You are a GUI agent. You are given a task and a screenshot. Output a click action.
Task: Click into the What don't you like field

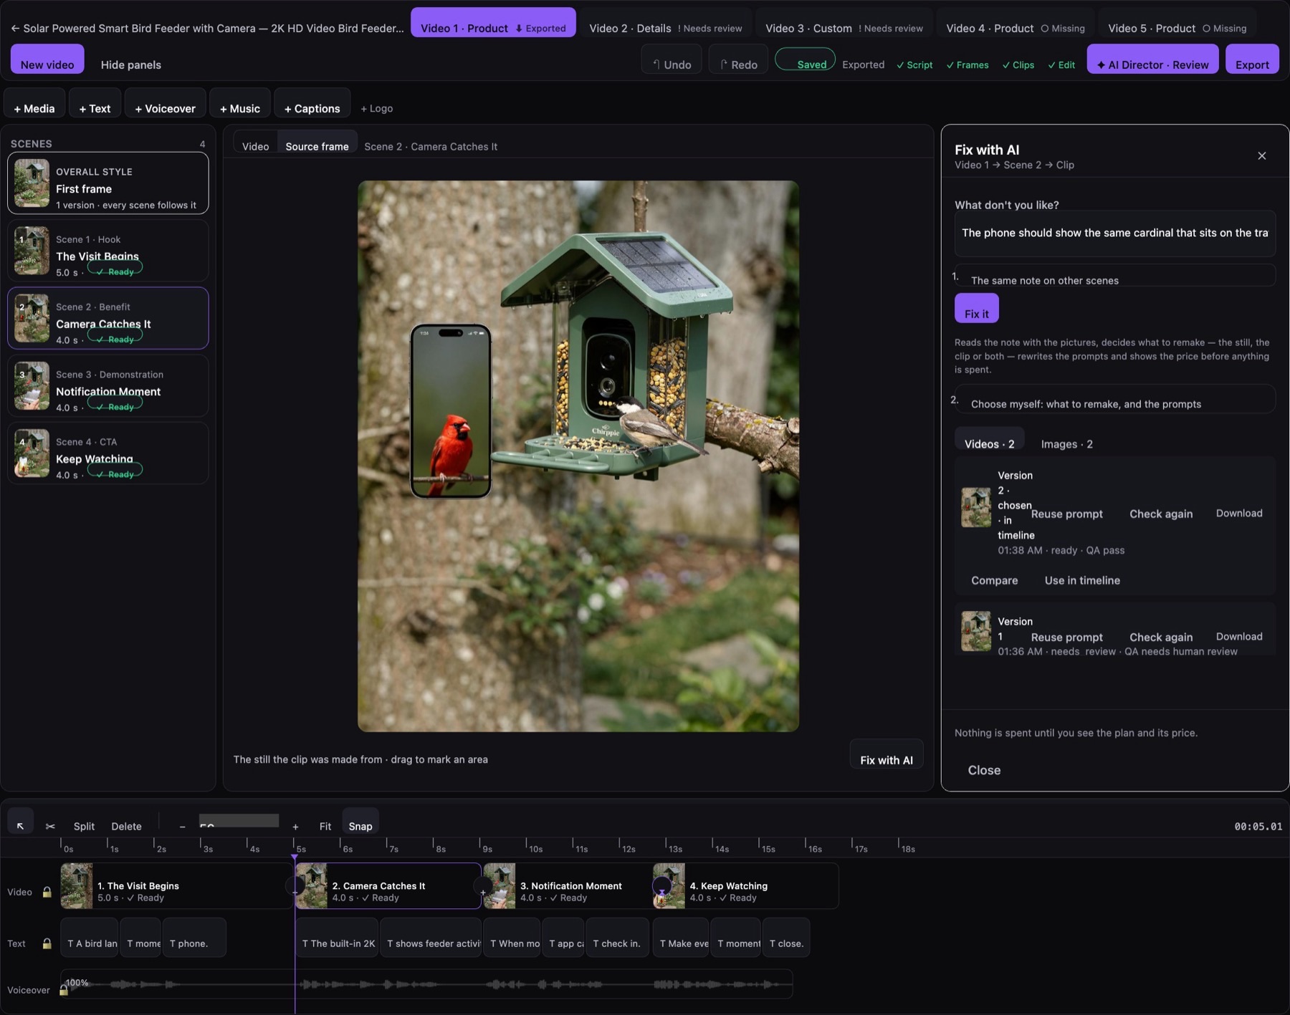1114,234
